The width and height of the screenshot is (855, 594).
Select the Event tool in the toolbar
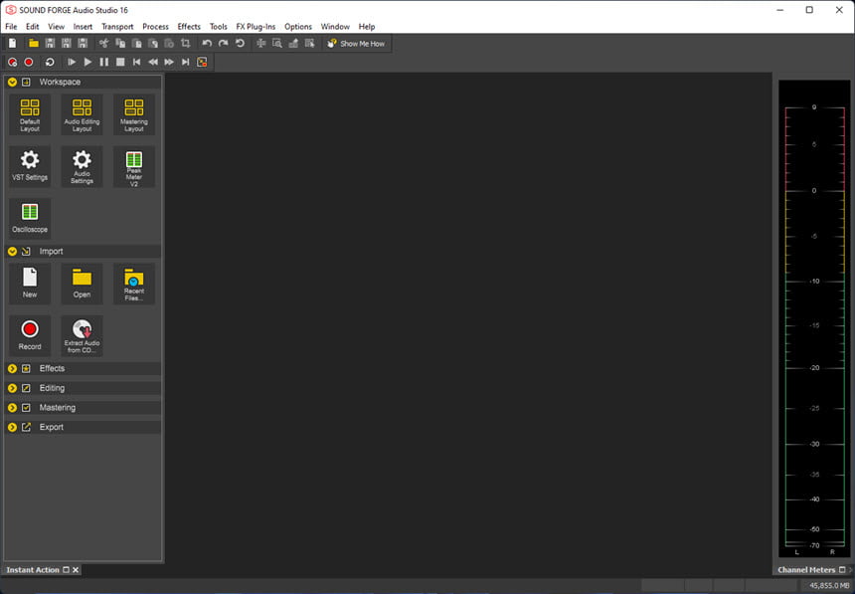point(310,43)
